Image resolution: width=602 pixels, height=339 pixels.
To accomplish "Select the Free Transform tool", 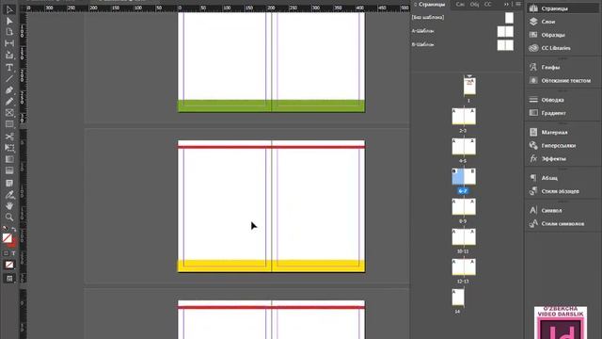I will click(x=9, y=148).
